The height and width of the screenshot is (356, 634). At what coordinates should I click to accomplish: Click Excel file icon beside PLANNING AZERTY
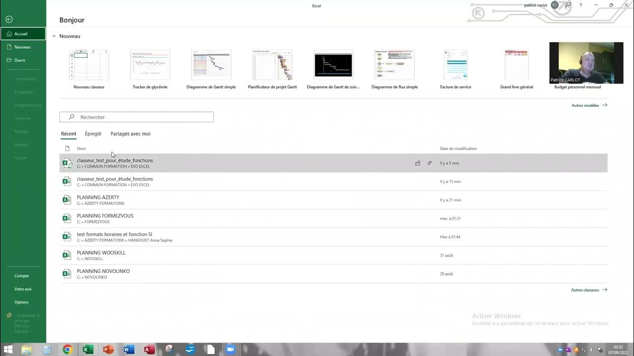click(x=67, y=200)
